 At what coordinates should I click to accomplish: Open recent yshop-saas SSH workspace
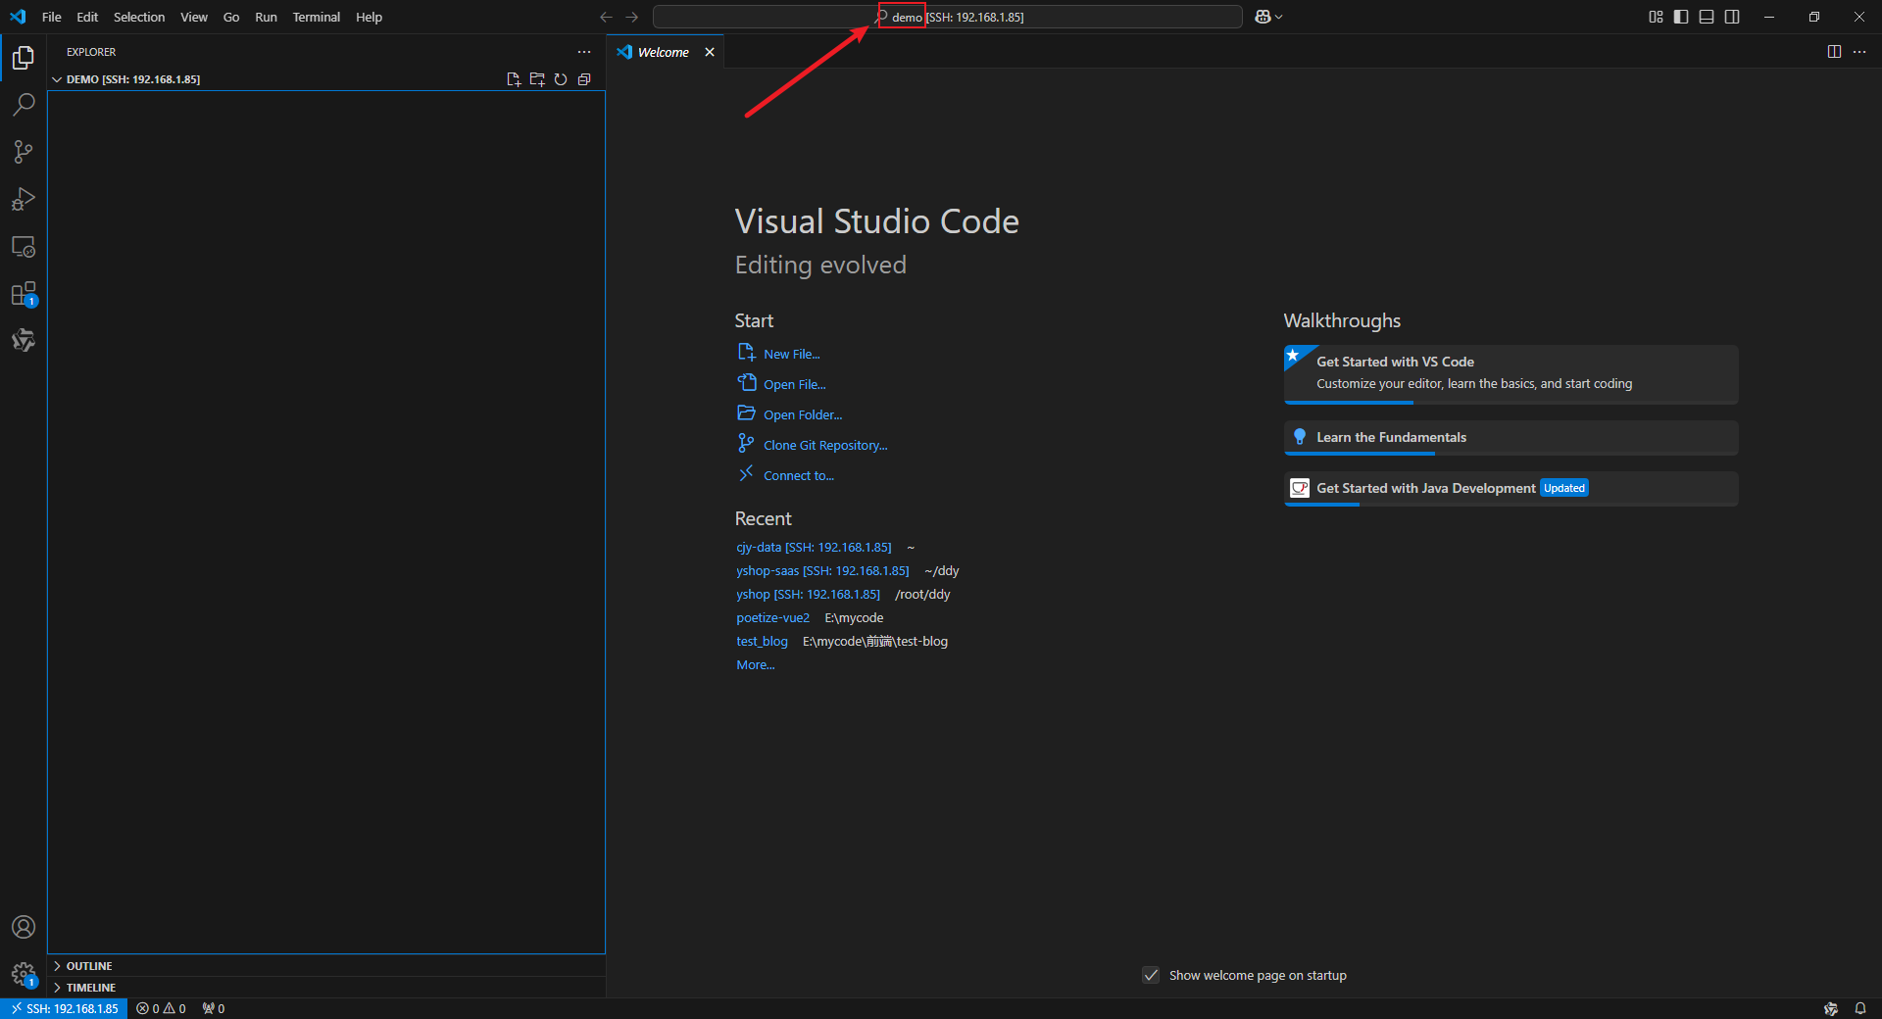(x=822, y=570)
